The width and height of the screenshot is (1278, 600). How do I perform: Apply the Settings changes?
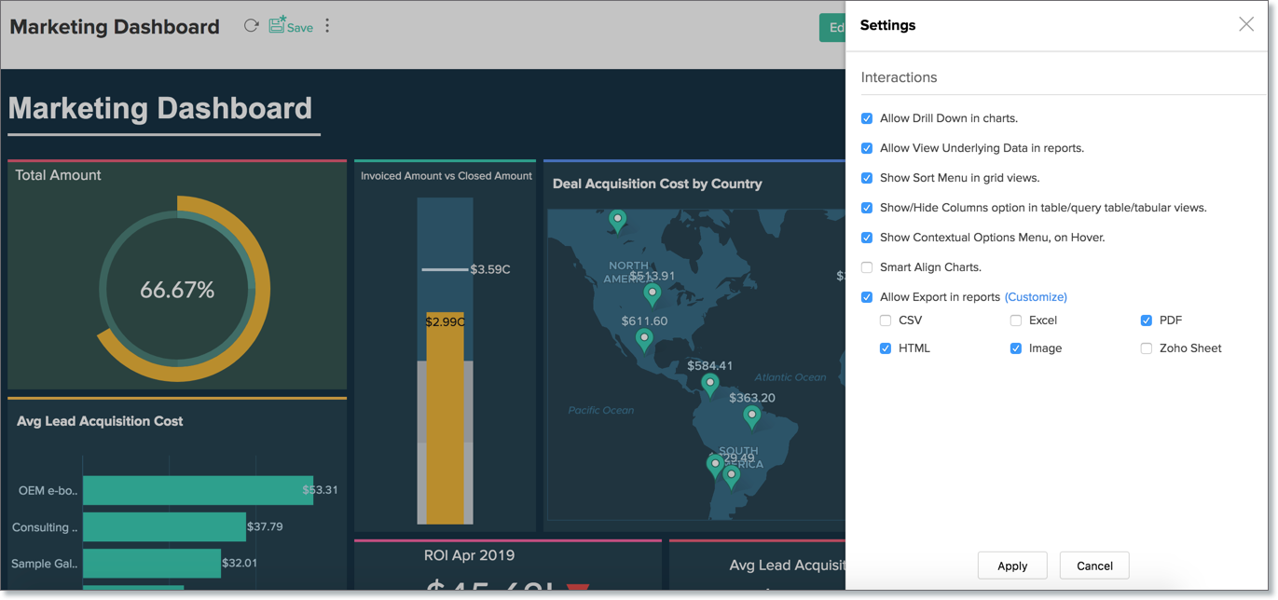click(1012, 566)
